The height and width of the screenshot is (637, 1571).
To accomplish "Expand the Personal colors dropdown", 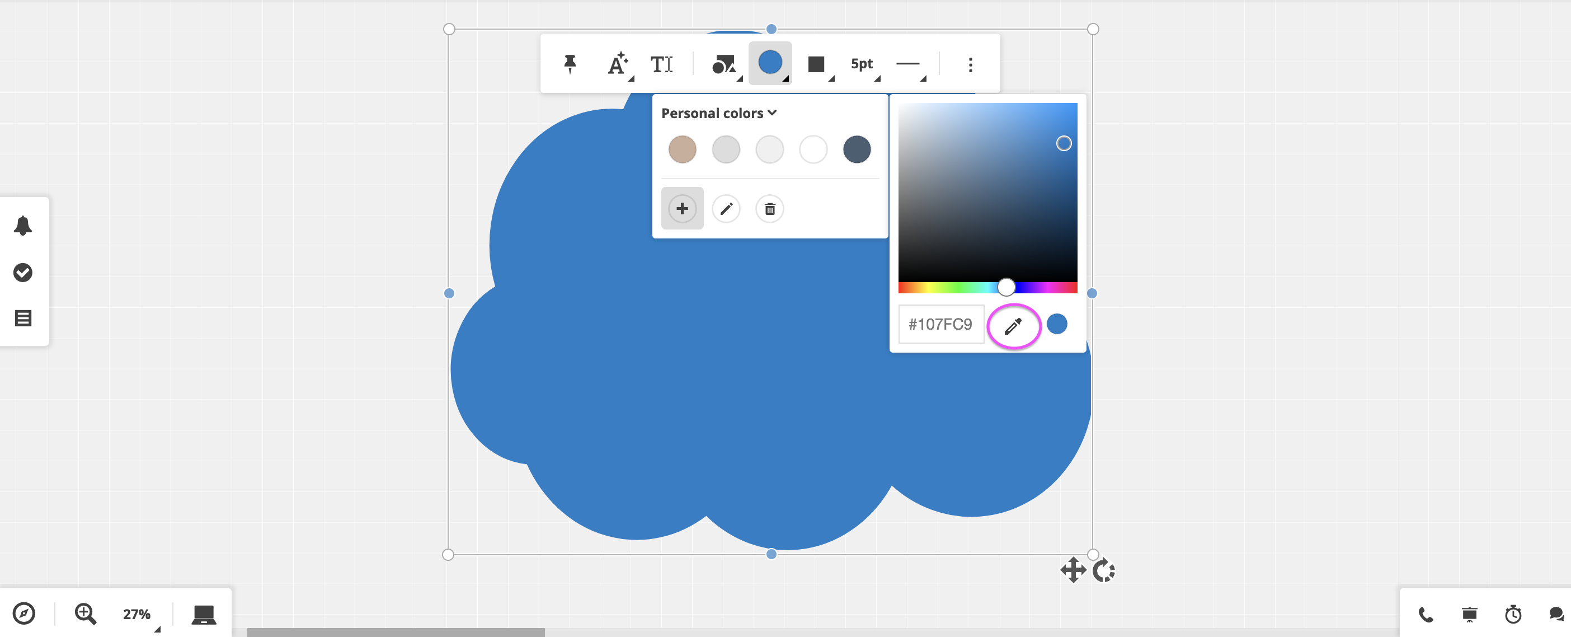I will pyautogui.click(x=718, y=113).
